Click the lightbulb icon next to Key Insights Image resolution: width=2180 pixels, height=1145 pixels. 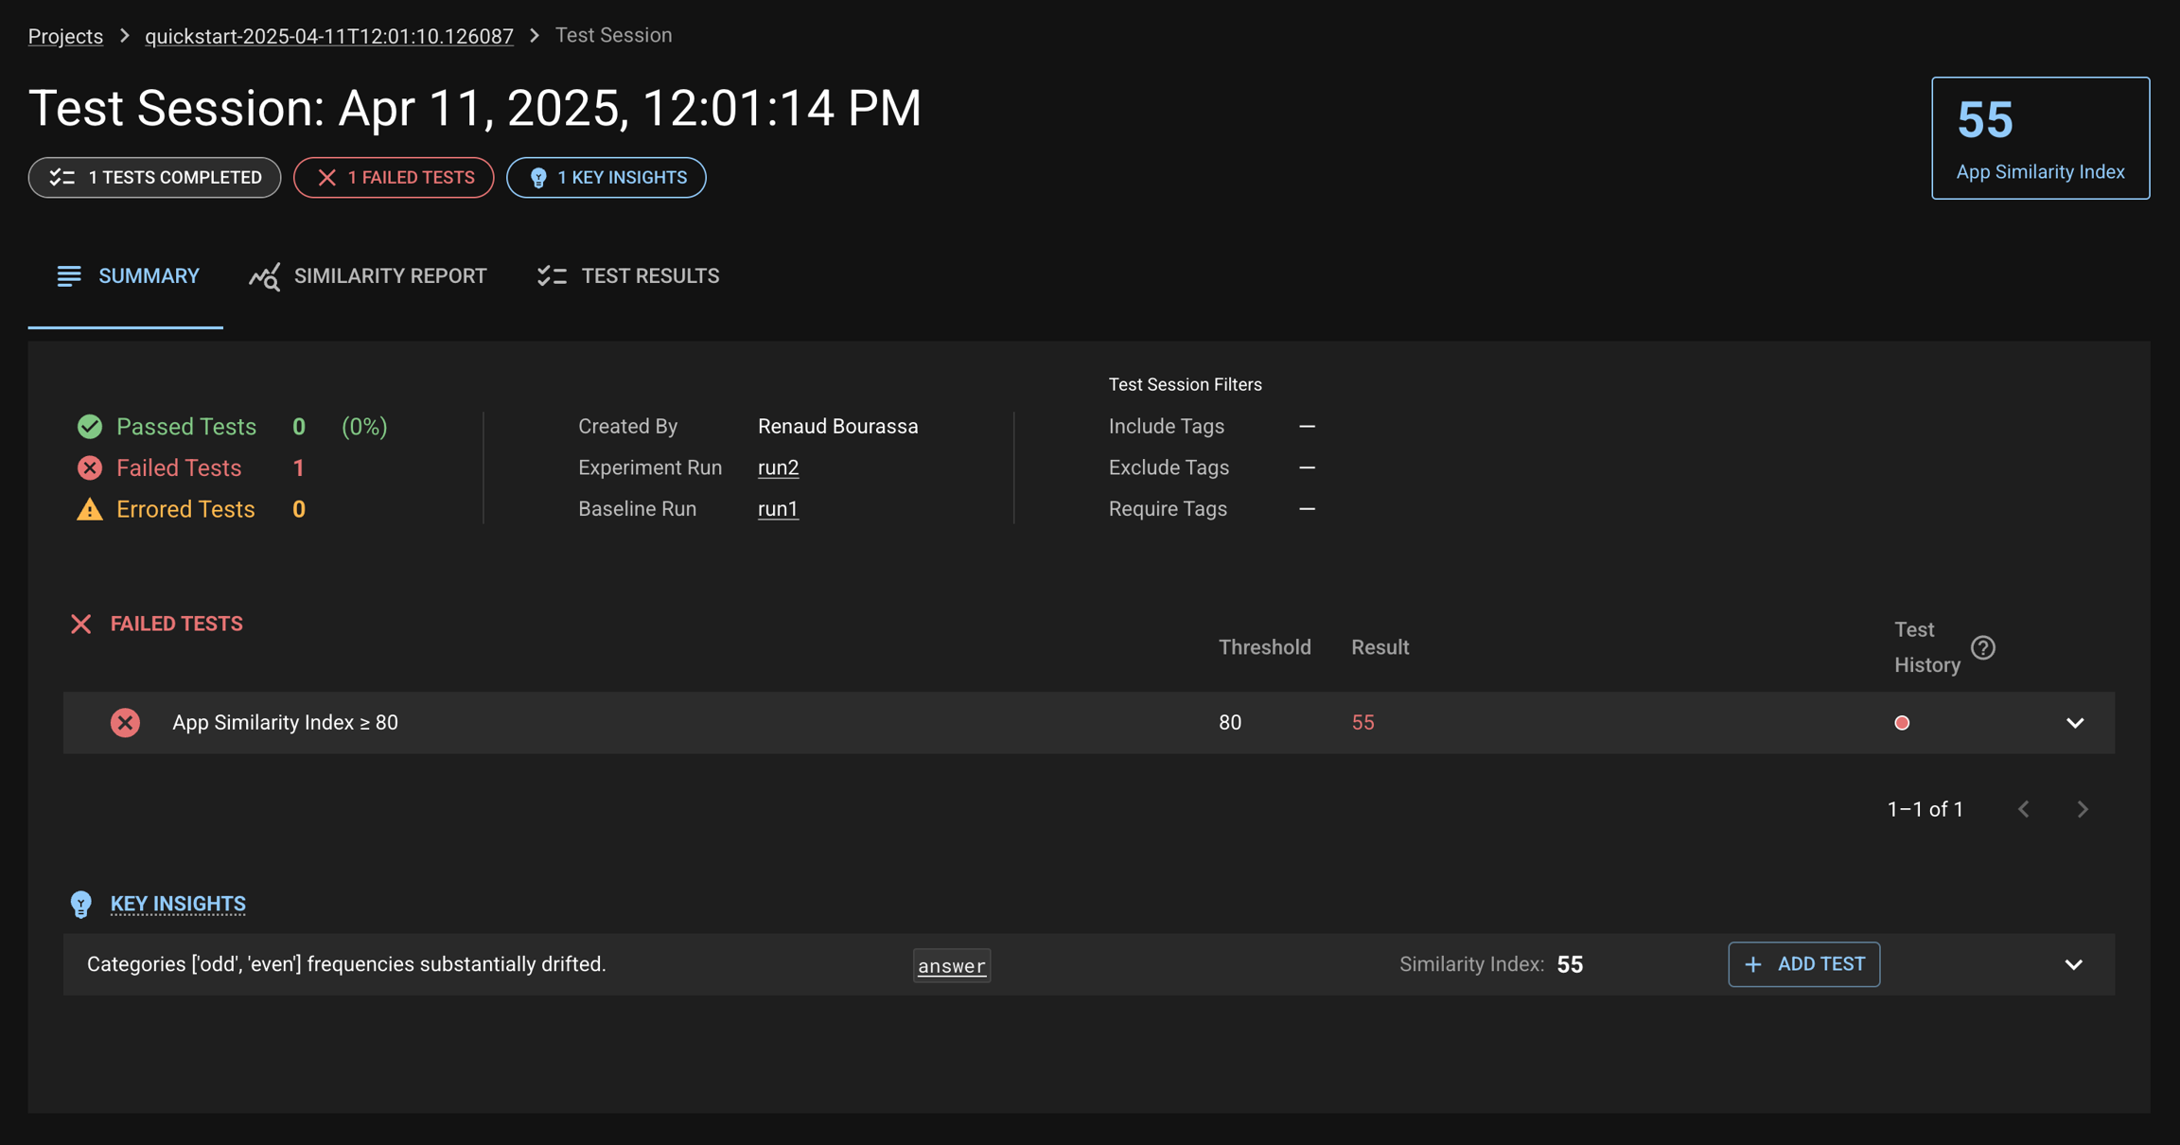(x=81, y=905)
